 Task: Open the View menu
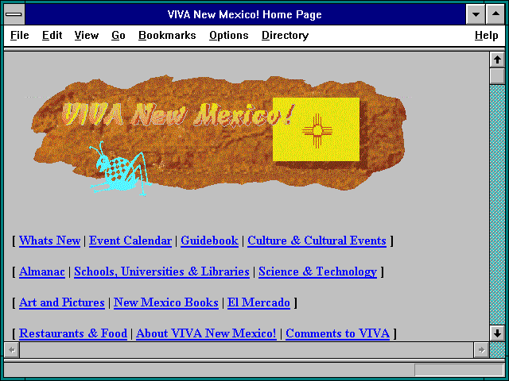pyautogui.click(x=87, y=35)
